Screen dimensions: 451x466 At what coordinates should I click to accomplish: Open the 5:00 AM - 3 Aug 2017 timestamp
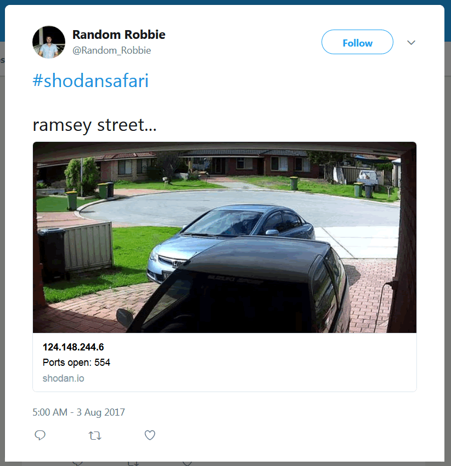pos(78,412)
